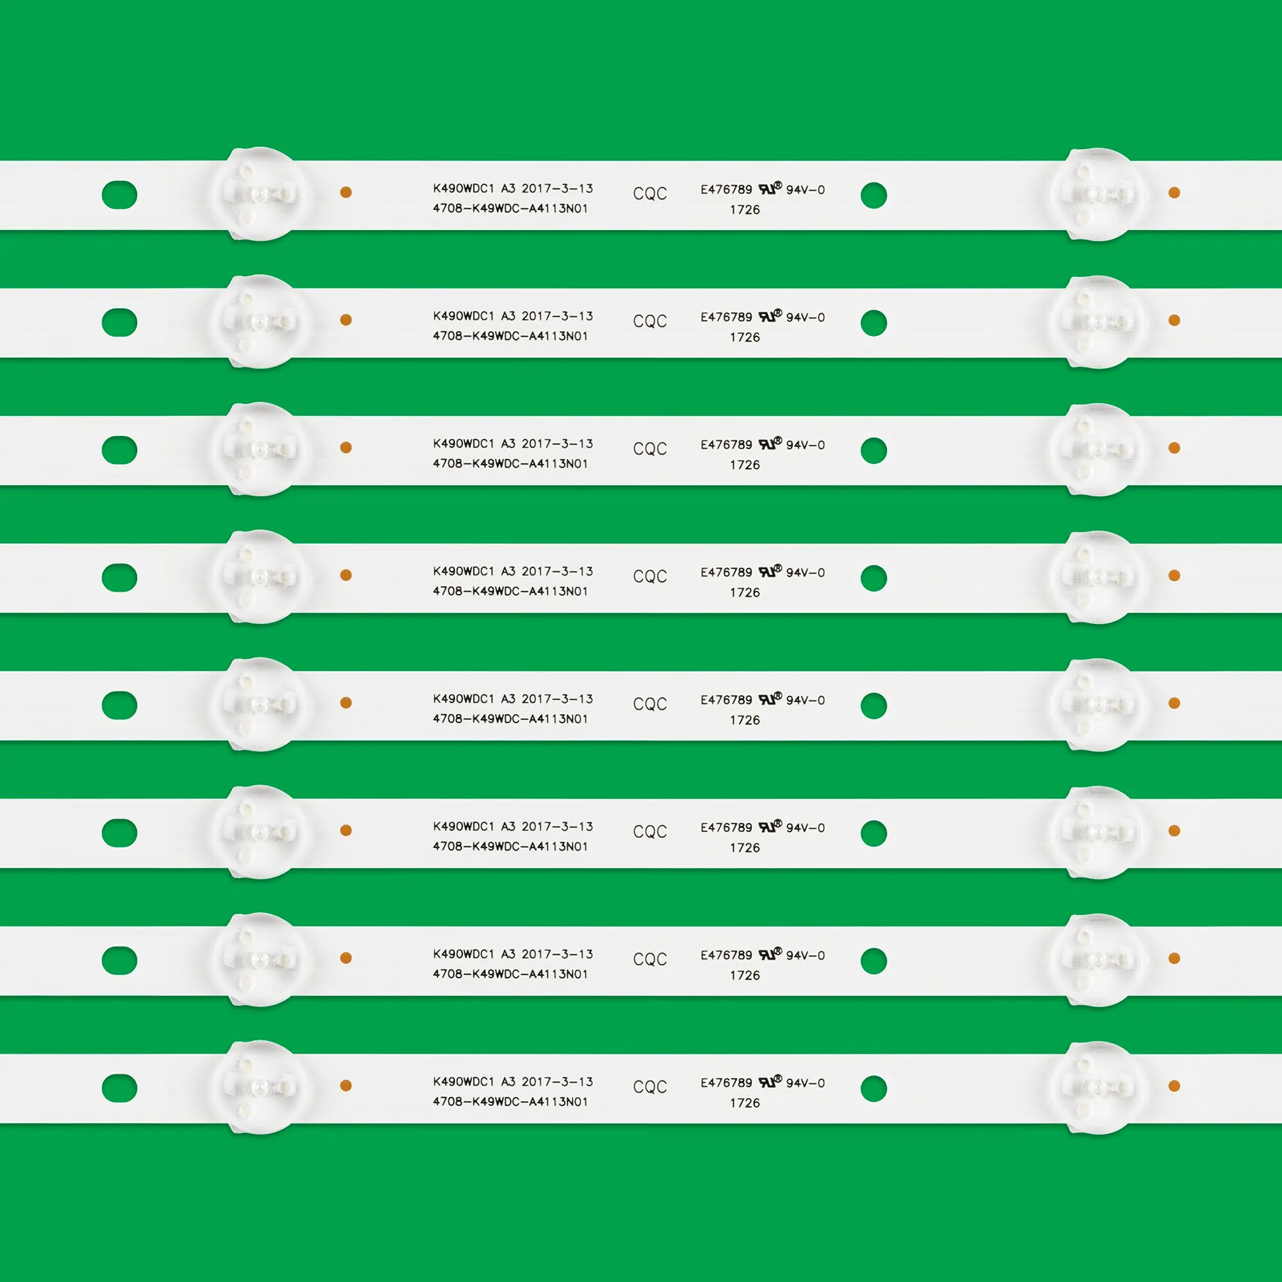Image resolution: width=1282 pixels, height=1282 pixels.
Task: Click 94V-0 text on the third strip
Action: 805,445
